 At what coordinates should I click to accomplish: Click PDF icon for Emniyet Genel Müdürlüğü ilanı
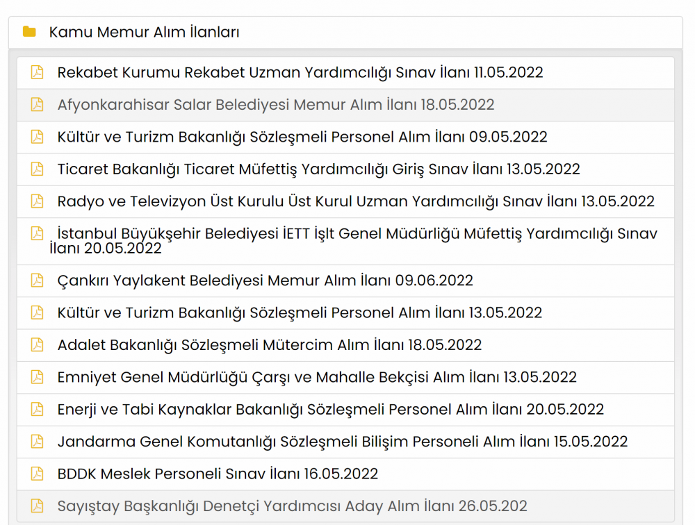[x=38, y=377]
